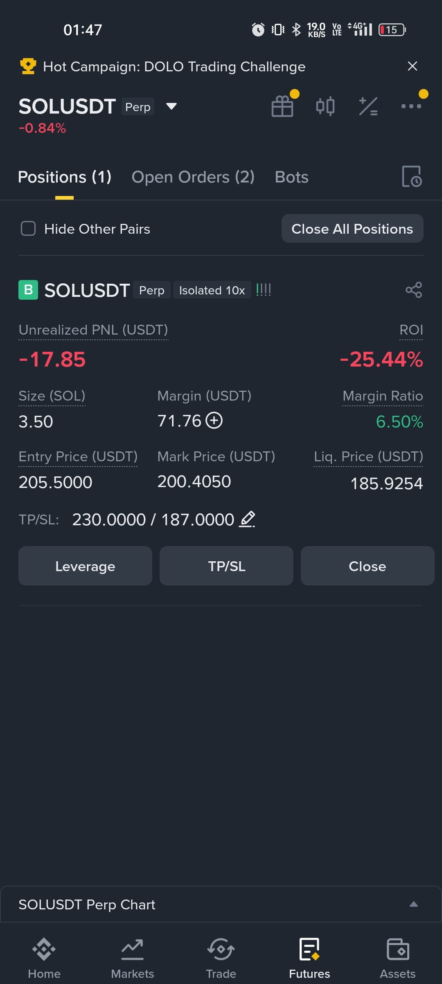Tap the Leverage button
The image size is (442, 984).
pos(85,566)
